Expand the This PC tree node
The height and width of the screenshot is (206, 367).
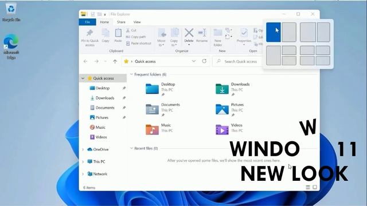click(x=83, y=161)
